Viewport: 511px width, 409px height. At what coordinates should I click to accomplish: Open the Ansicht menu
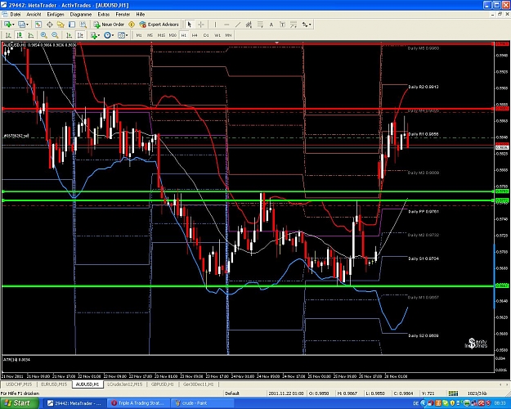pos(34,15)
